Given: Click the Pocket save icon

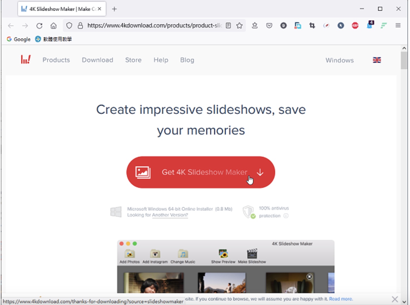Looking at the screenshot, I should tap(269, 26).
